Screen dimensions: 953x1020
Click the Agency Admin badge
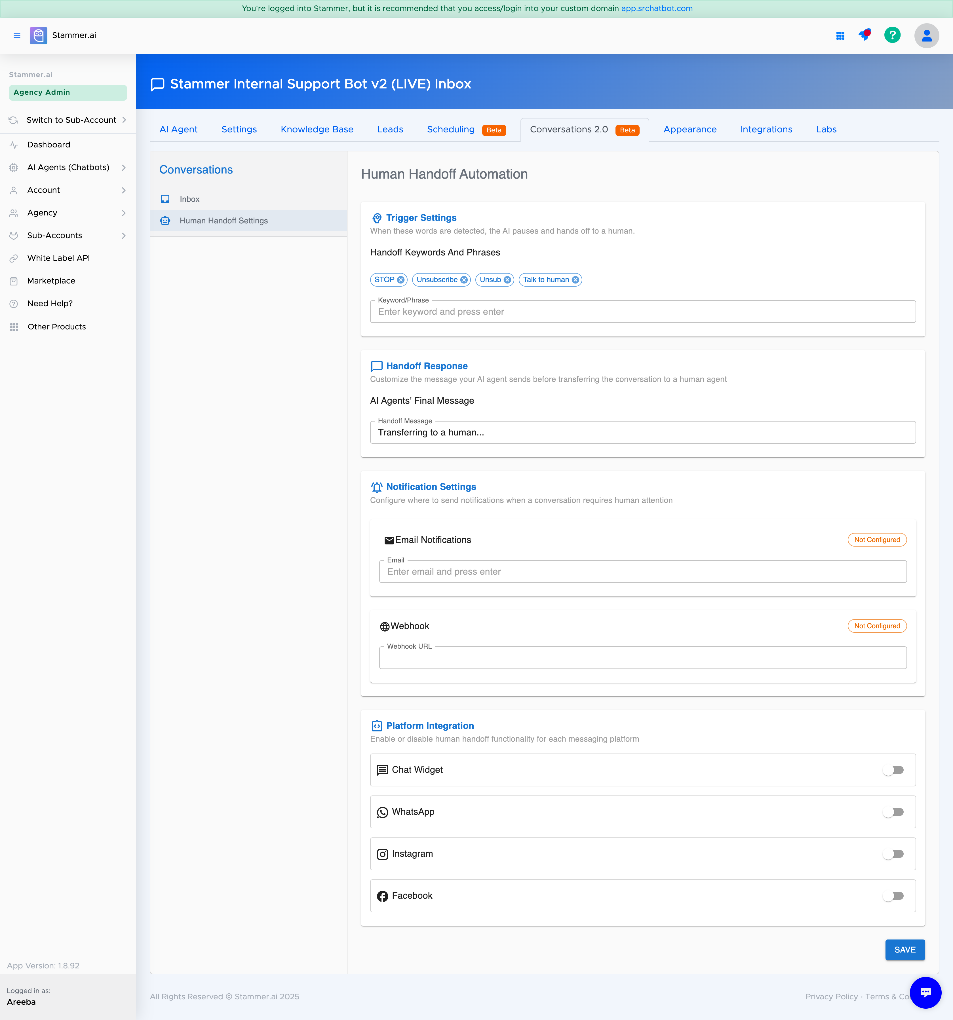tap(68, 92)
